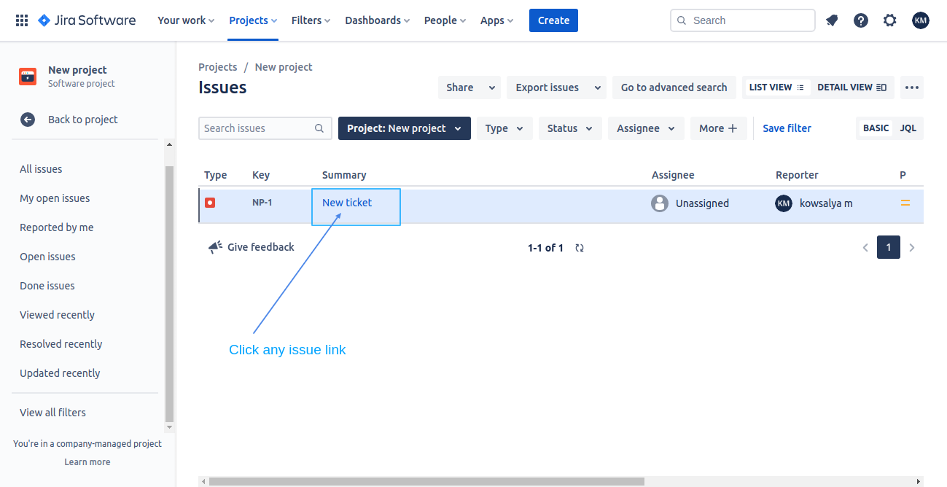The height and width of the screenshot is (487, 947).
Task: Click the New project breadcrumb link
Action: coord(284,67)
